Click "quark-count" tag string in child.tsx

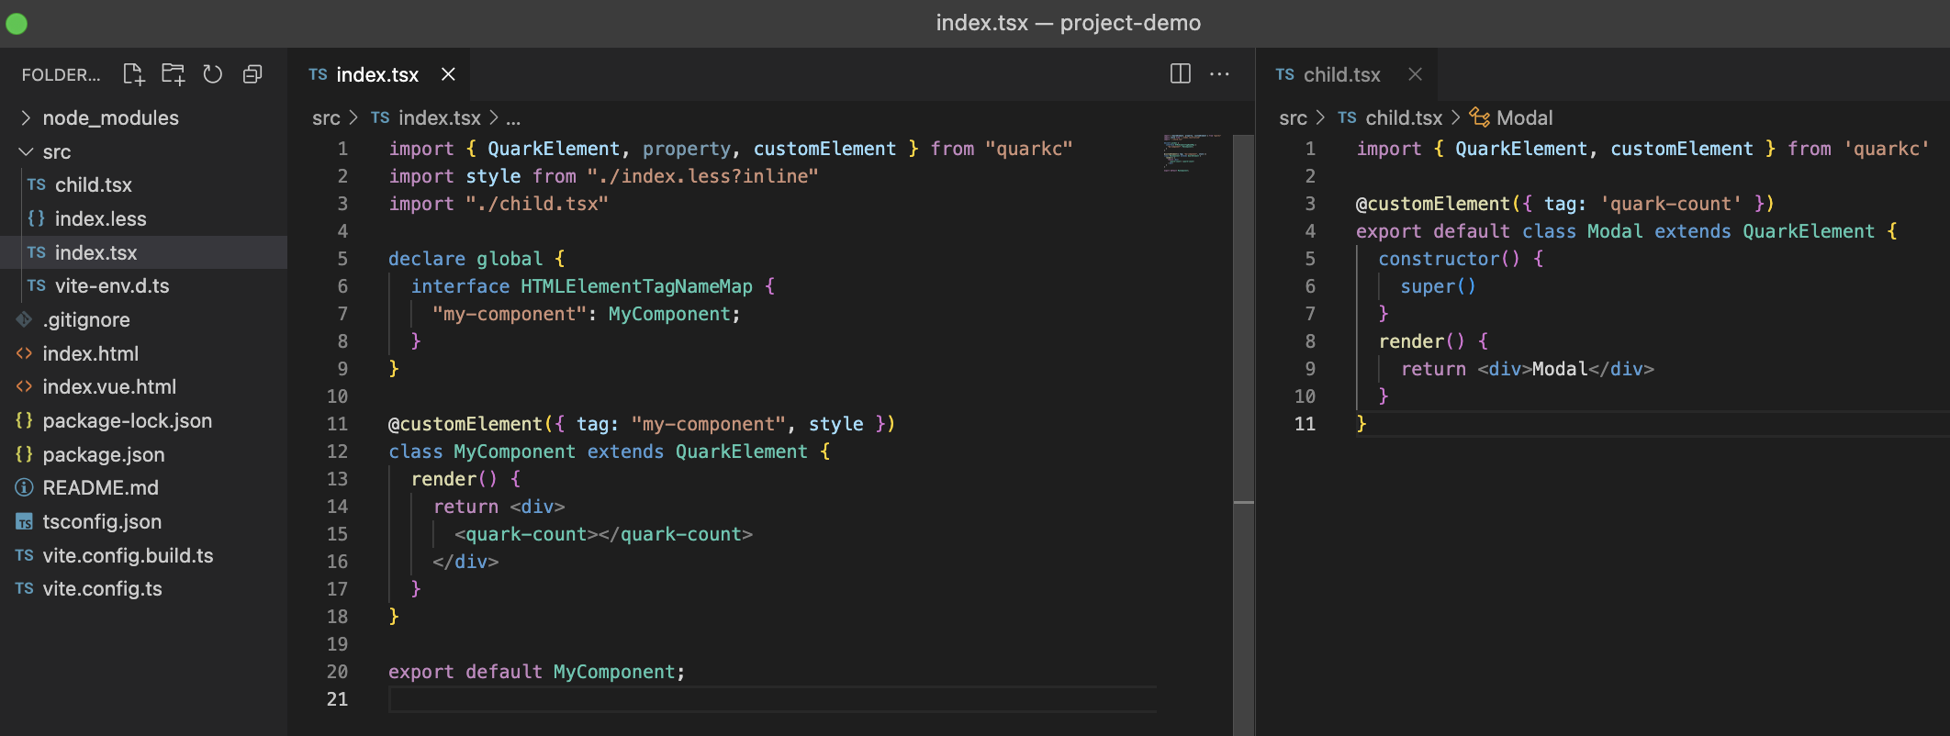click(1671, 204)
